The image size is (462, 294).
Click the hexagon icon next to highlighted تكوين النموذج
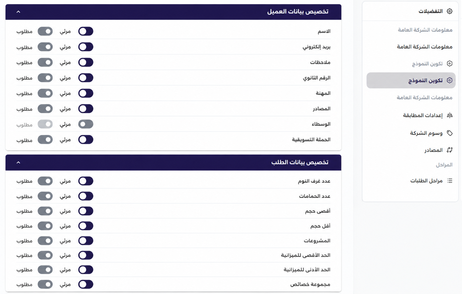pos(449,80)
